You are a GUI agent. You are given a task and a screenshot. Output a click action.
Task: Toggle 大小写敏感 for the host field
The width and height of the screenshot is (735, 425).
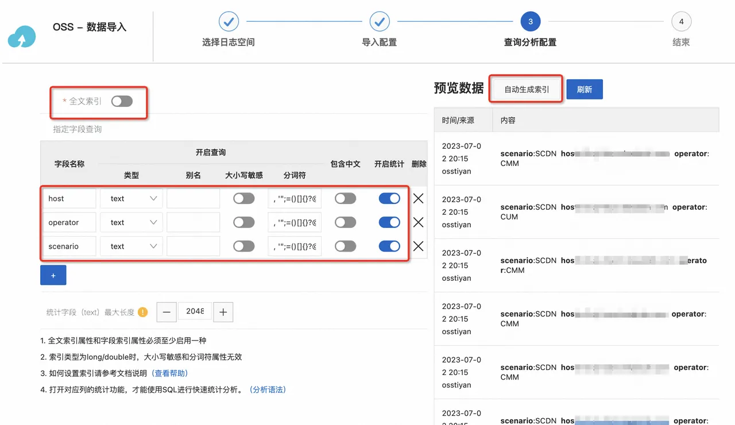(x=244, y=199)
